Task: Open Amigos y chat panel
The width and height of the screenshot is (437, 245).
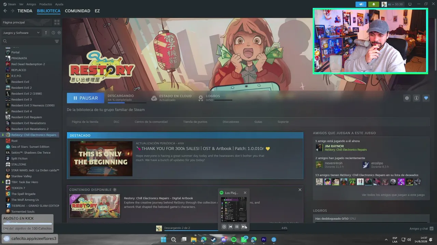Action: [x=421, y=229]
